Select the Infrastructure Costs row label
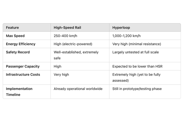Viewport: 184px width, 122px height. pyautogui.click(x=23, y=75)
